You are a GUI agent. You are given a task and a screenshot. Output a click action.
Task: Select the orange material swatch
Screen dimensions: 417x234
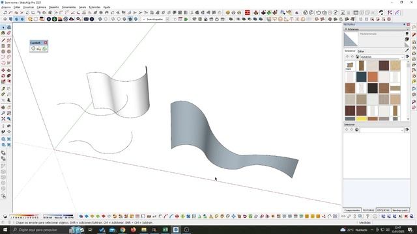point(373,77)
